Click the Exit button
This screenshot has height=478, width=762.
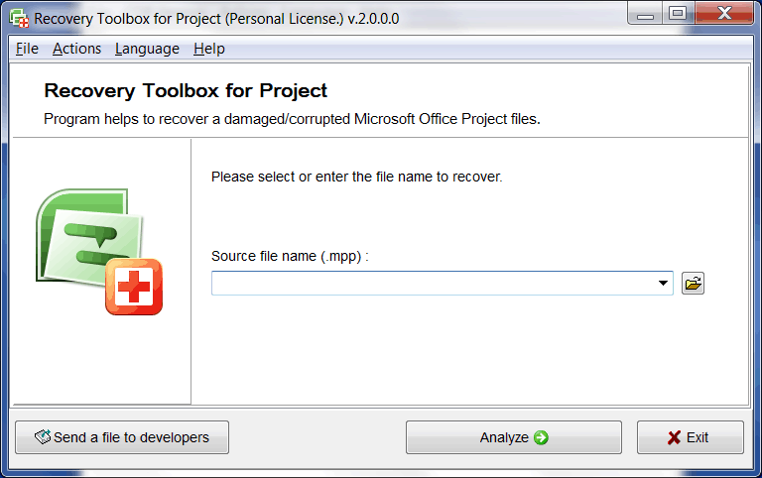click(x=691, y=437)
